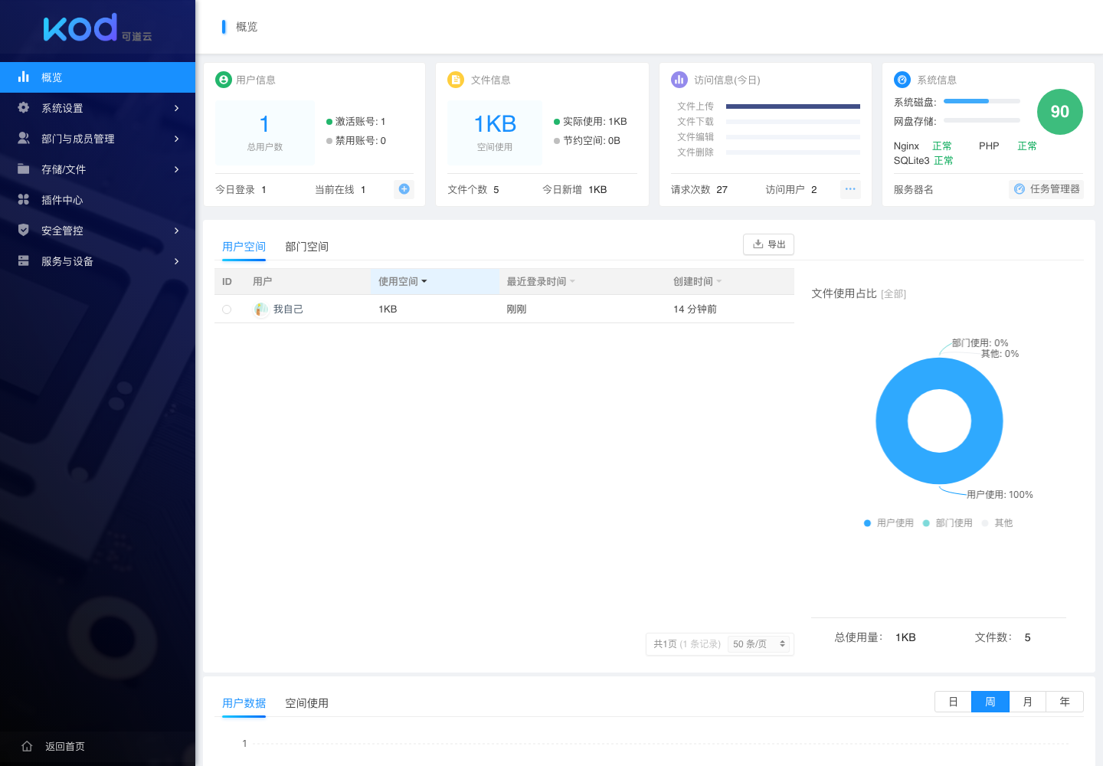Viewport: 1103px width, 766px height.
Task: Click the 插件中心 grid icon
Action: click(24, 199)
